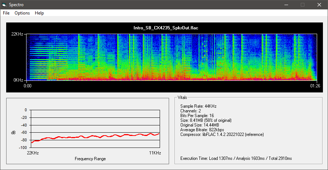Image resolution: width=328 pixels, height=170 pixels.
Task: Select the 01:26 end time label
Action: coord(316,86)
